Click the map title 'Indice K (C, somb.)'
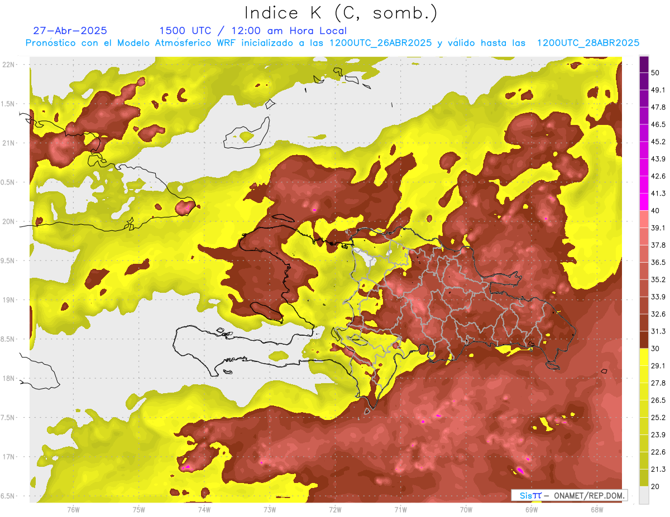 (x=341, y=13)
